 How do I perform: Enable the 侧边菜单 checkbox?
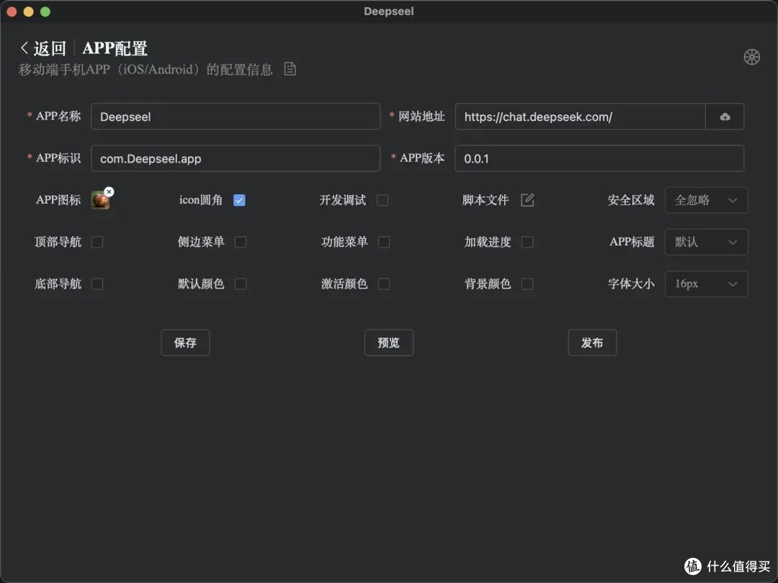click(241, 242)
